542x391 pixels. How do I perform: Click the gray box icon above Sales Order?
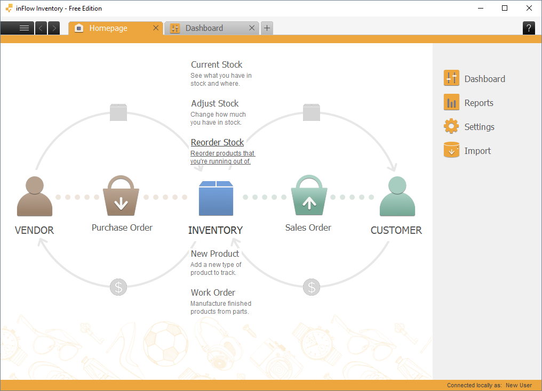(x=312, y=112)
